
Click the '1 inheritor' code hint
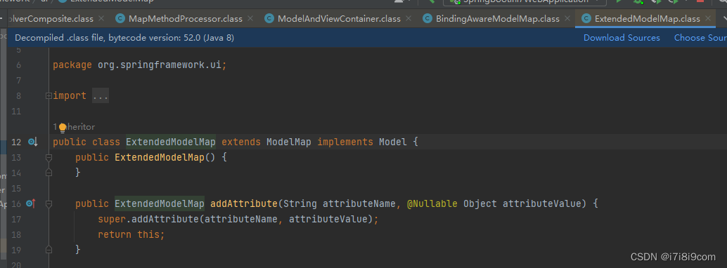[75, 127]
